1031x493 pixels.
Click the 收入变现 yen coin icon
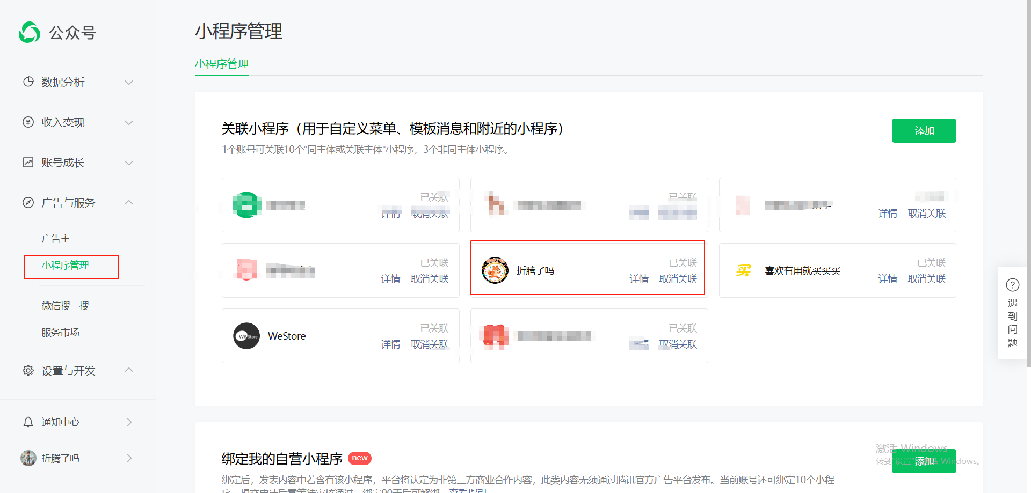(x=28, y=122)
